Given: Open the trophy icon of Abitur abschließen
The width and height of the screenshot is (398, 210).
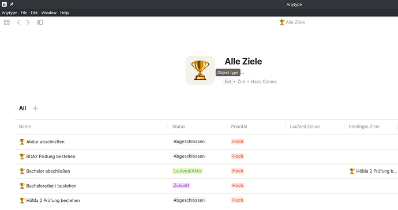Looking at the screenshot, I should coord(22,142).
